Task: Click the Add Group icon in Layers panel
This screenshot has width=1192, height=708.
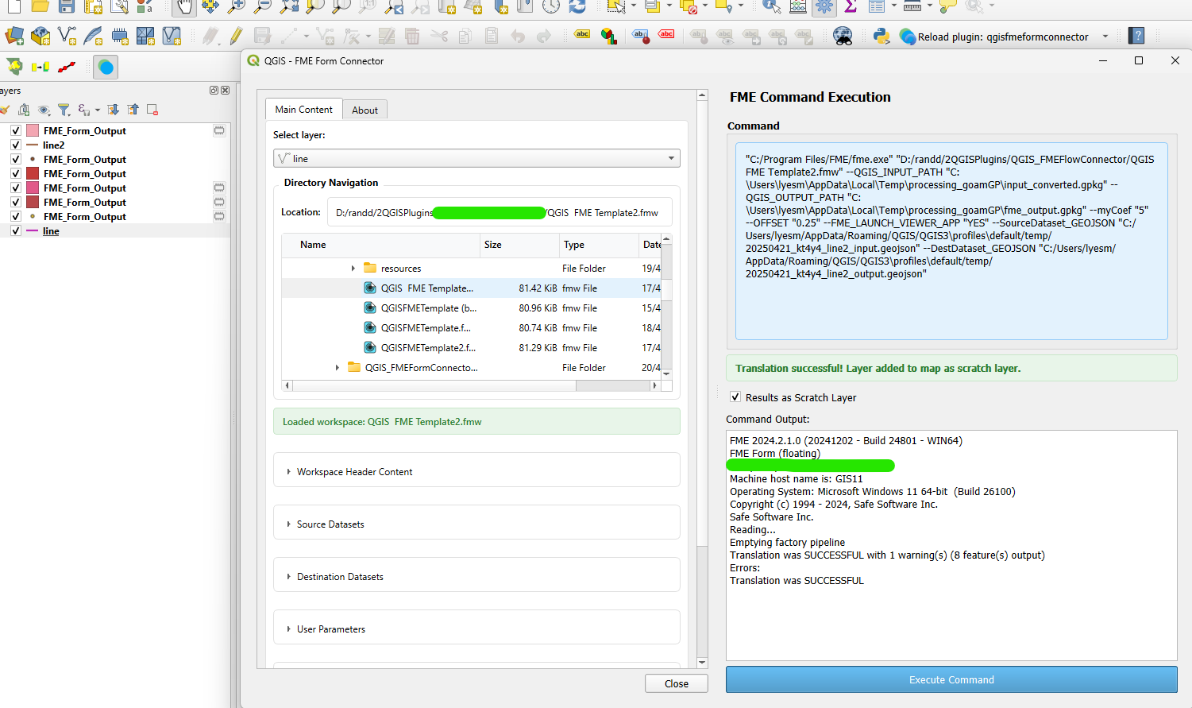Action: click(24, 110)
